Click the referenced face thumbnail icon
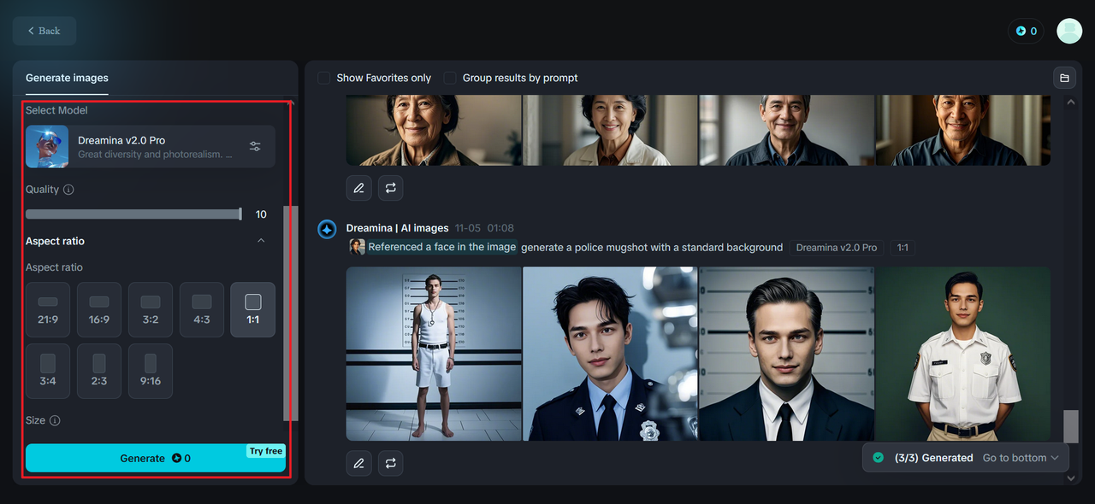Image resolution: width=1095 pixels, height=504 pixels. [357, 247]
